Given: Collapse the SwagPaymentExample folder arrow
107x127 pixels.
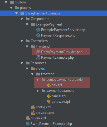Looking at the screenshot, I should (x=17, y=13).
